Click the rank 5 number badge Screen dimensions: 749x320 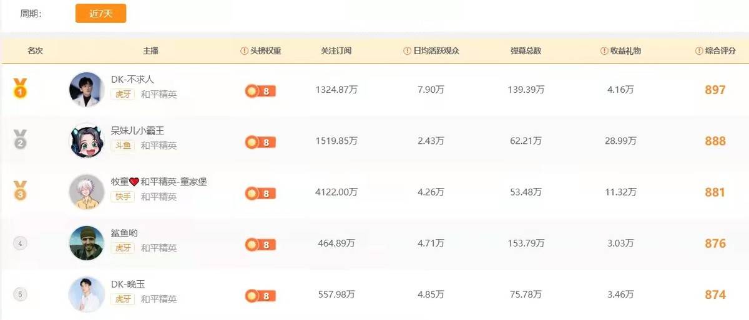[21, 294]
